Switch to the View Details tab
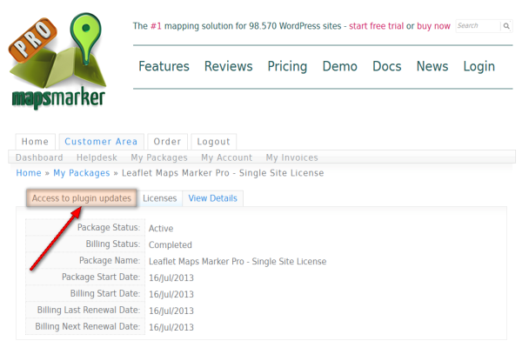 pyautogui.click(x=213, y=198)
